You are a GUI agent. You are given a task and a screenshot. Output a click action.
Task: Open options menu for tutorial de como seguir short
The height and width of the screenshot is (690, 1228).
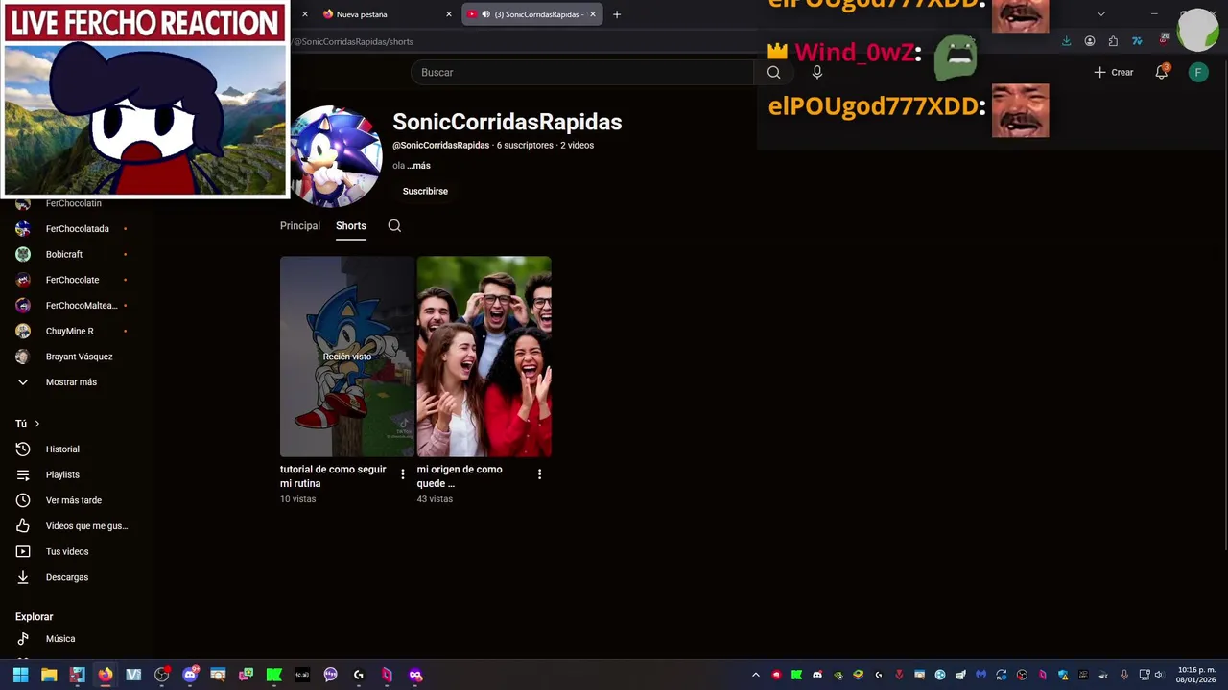pos(402,474)
